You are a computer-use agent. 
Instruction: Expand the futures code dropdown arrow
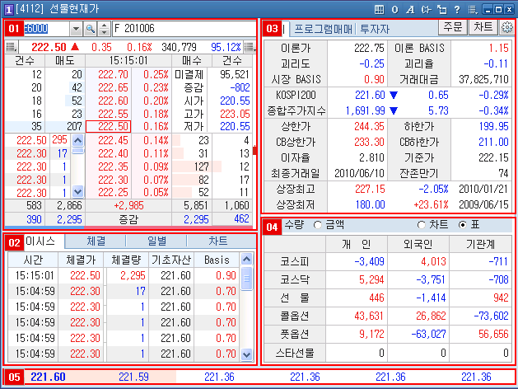(x=77, y=29)
